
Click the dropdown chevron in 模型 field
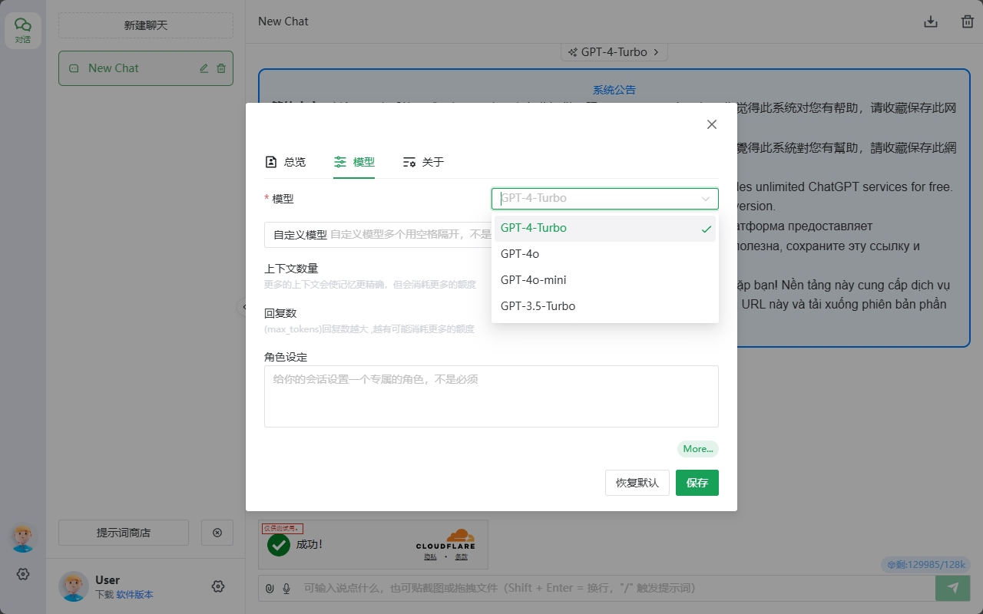706,199
